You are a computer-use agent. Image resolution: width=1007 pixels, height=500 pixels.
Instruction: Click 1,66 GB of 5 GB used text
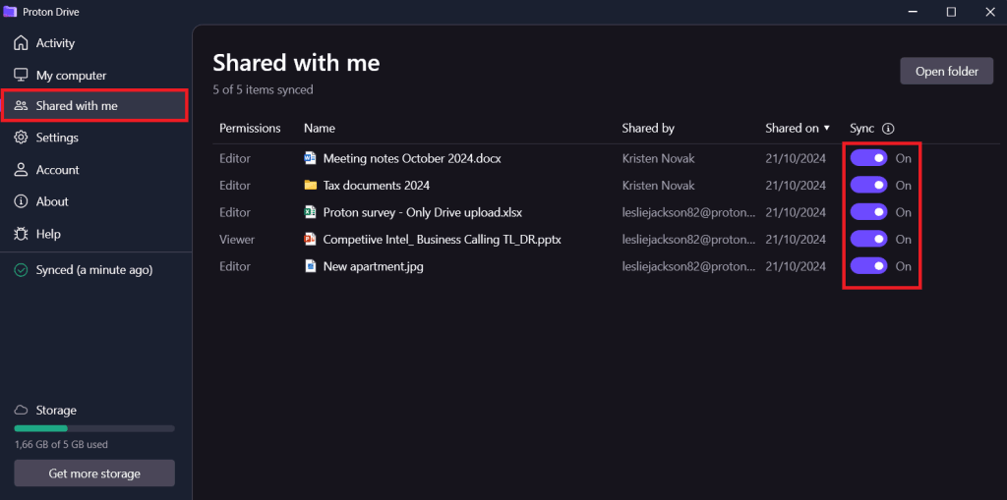pyautogui.click(x=61, y=444)
